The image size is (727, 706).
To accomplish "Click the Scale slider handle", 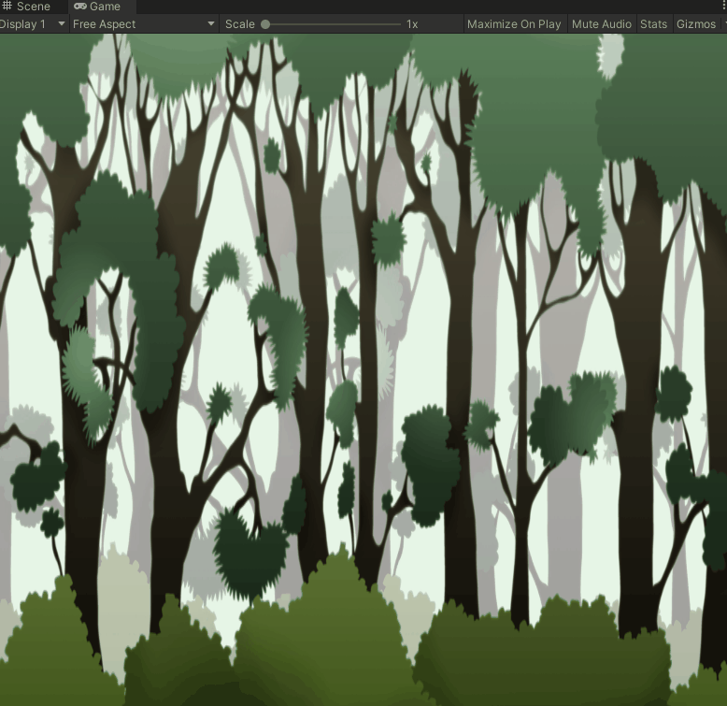I will click(x=265, y=24).
